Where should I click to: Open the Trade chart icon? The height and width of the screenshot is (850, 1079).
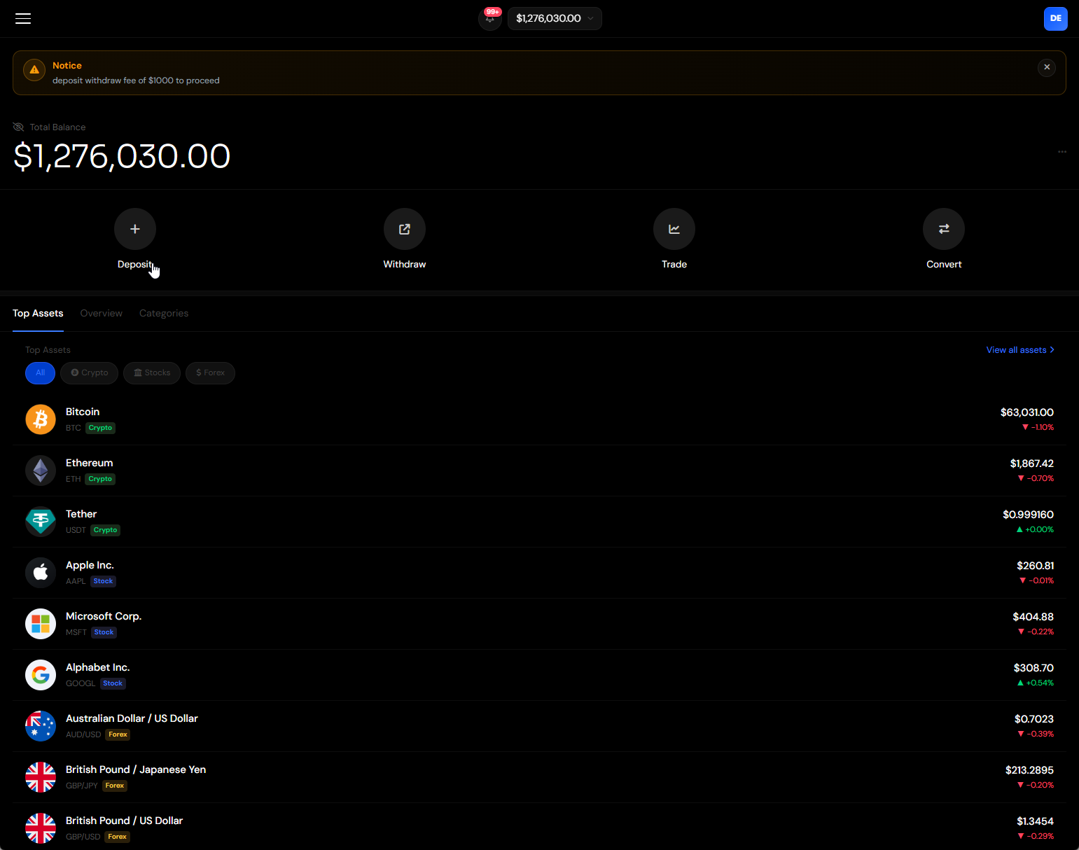[674, 229]
